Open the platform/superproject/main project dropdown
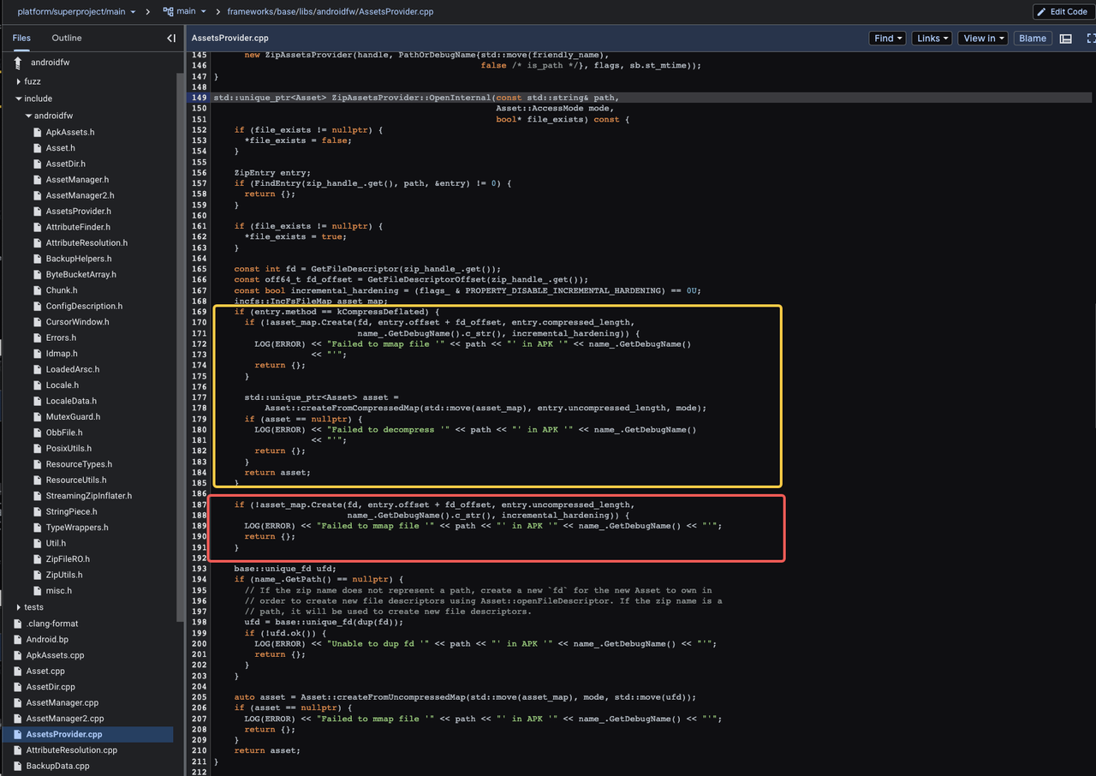This screenshot has width=1096, height=776. pos(77,12)
